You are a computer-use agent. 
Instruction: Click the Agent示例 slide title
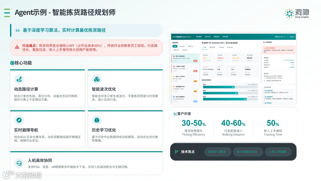coord(65,13)
